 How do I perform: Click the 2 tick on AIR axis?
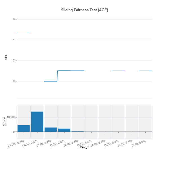tap(14, 61)
